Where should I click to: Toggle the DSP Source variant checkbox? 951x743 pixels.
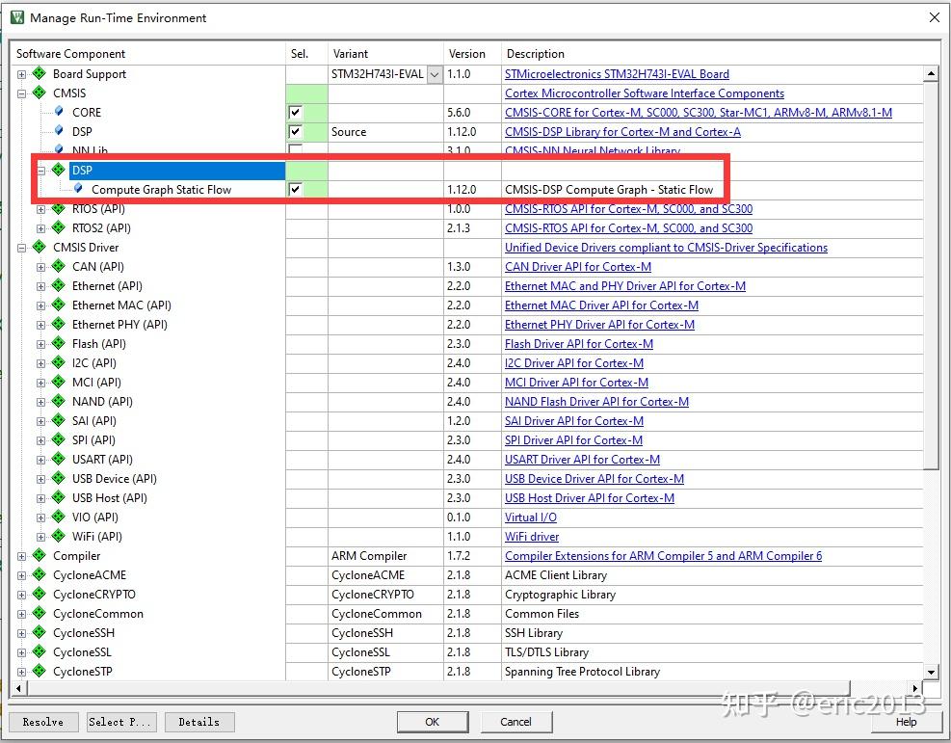tap(296, 132)
